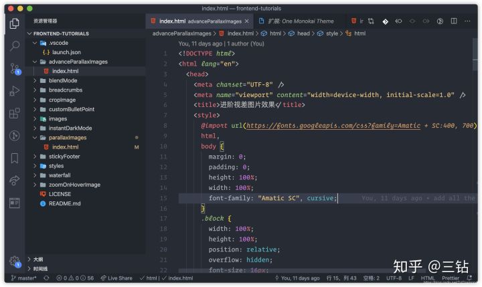Open previous revision using left arrow icon

pos(399,21)
